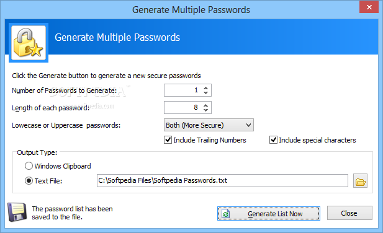Click inside the password length field
The image size is (383, 233).
coord(183,107)
